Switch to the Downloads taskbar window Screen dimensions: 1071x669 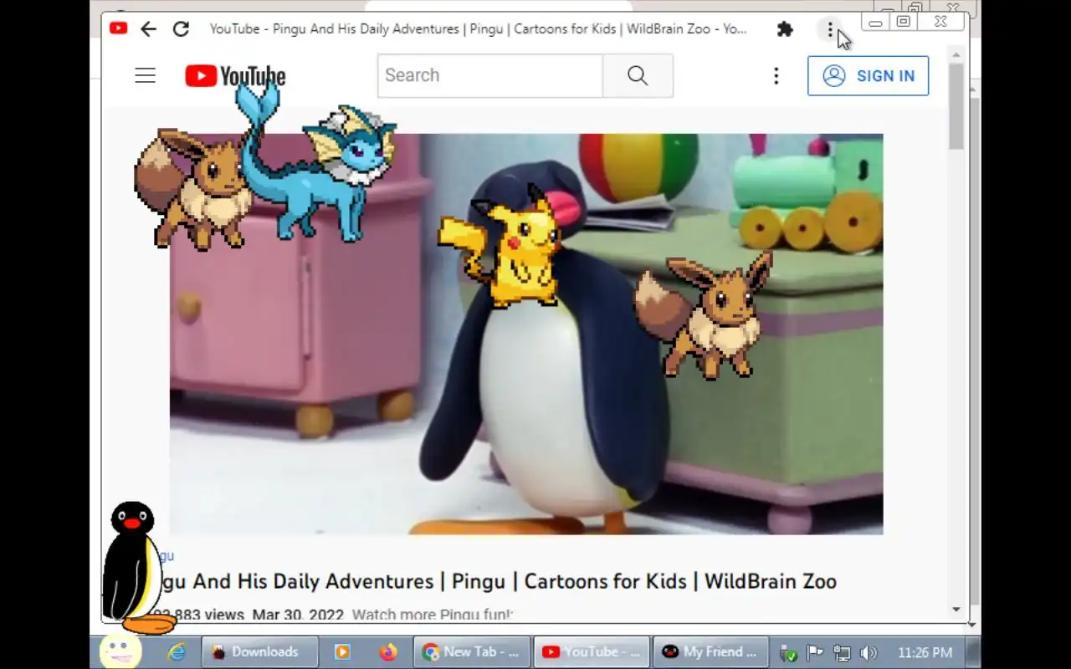coord(260,652)
